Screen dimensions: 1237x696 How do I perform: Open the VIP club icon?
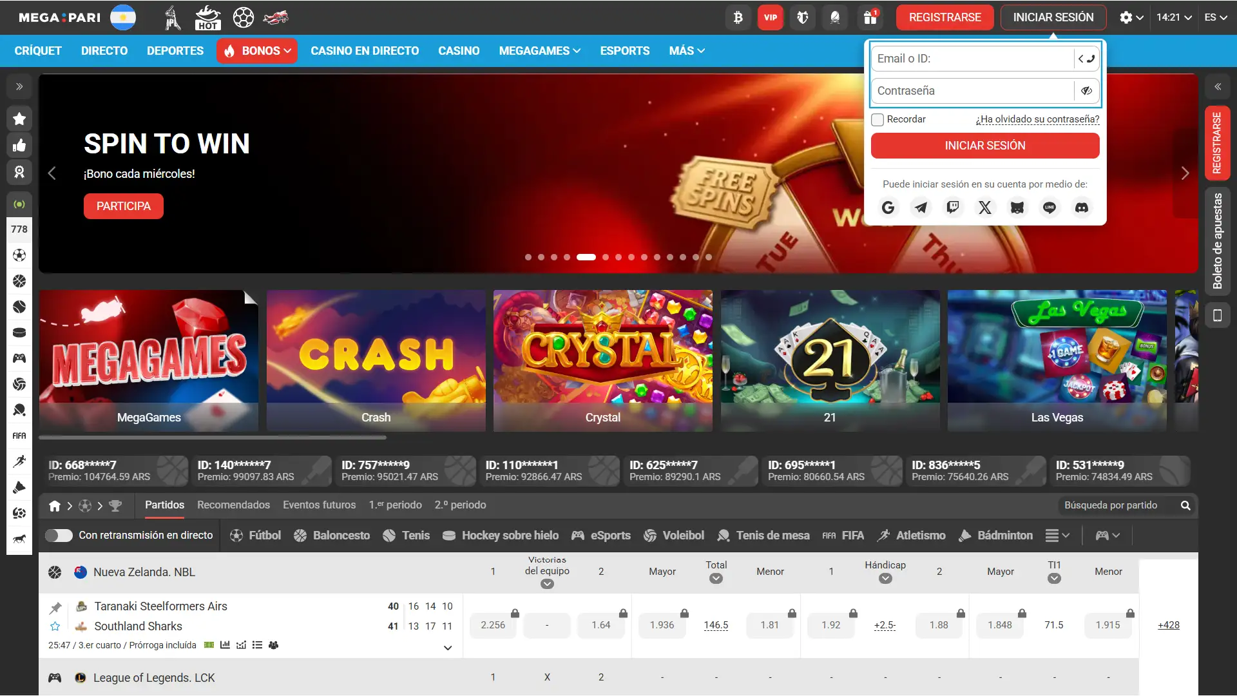click(771, 17)
